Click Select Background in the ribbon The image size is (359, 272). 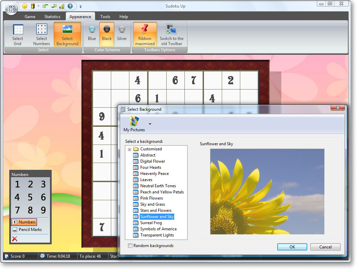67,35
